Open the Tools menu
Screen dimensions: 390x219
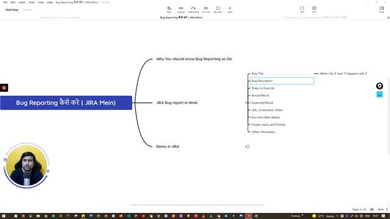click(x=32, y=2)
